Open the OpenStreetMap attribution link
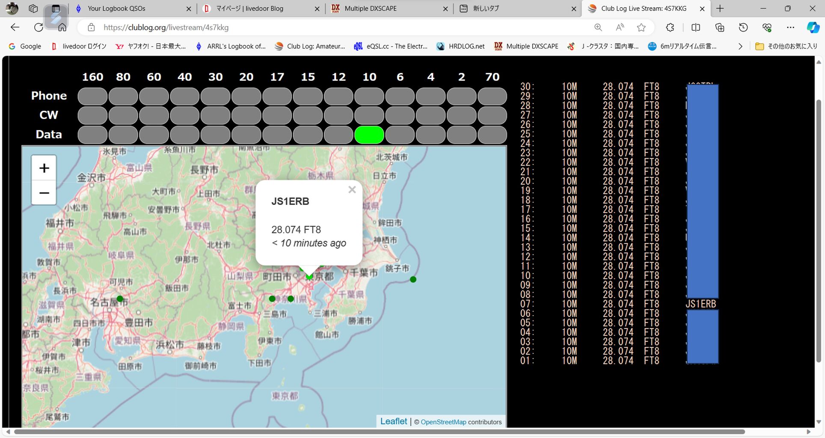The width and height of the screenshot is (825, 438). point(443,422)
